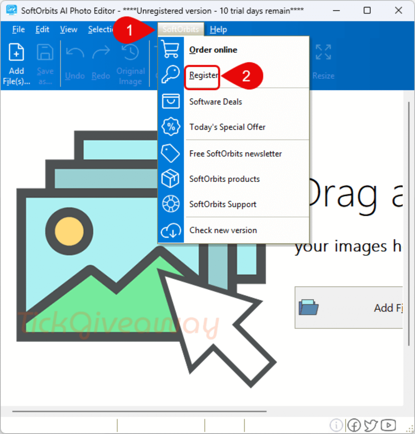The width and height of the screenshot is (415, 434).
Task: Open the View menu
Action: click(69, 29)
